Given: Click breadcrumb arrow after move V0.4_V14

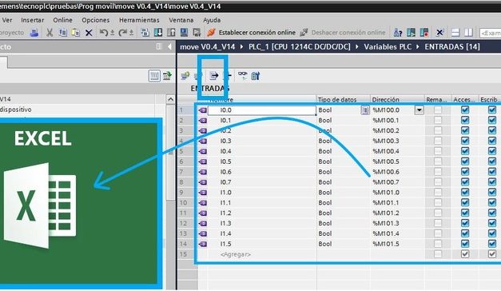Looking at the screenshot, I should [x=241, y=46].
